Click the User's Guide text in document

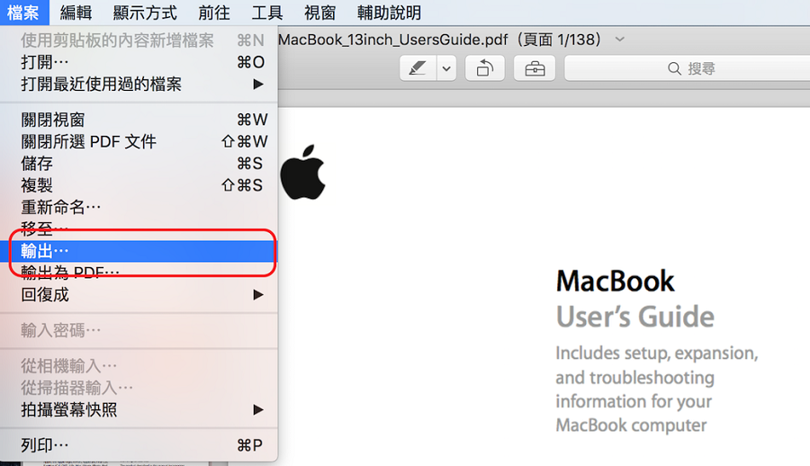(x=634, y=316)
